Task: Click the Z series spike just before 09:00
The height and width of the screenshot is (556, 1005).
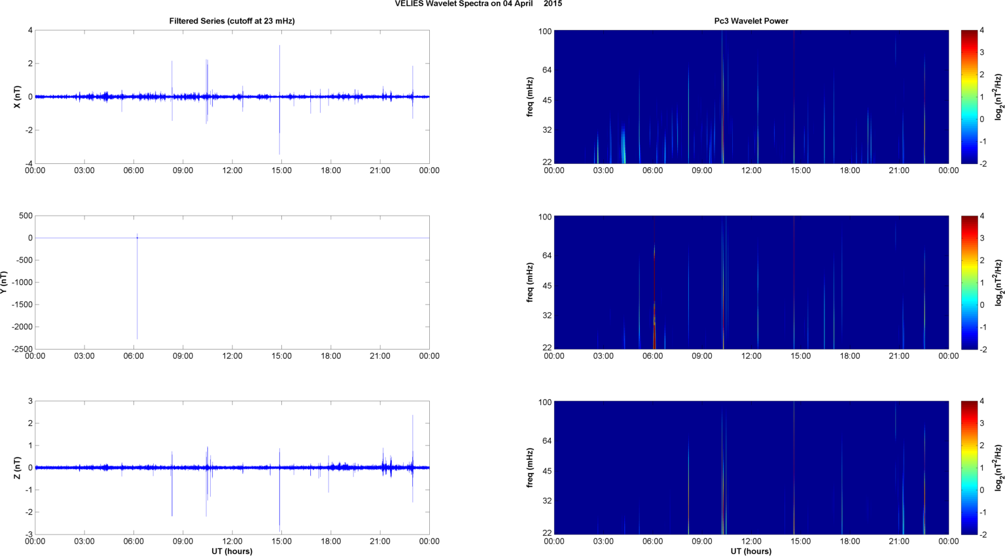Action: tap(172, 490)
